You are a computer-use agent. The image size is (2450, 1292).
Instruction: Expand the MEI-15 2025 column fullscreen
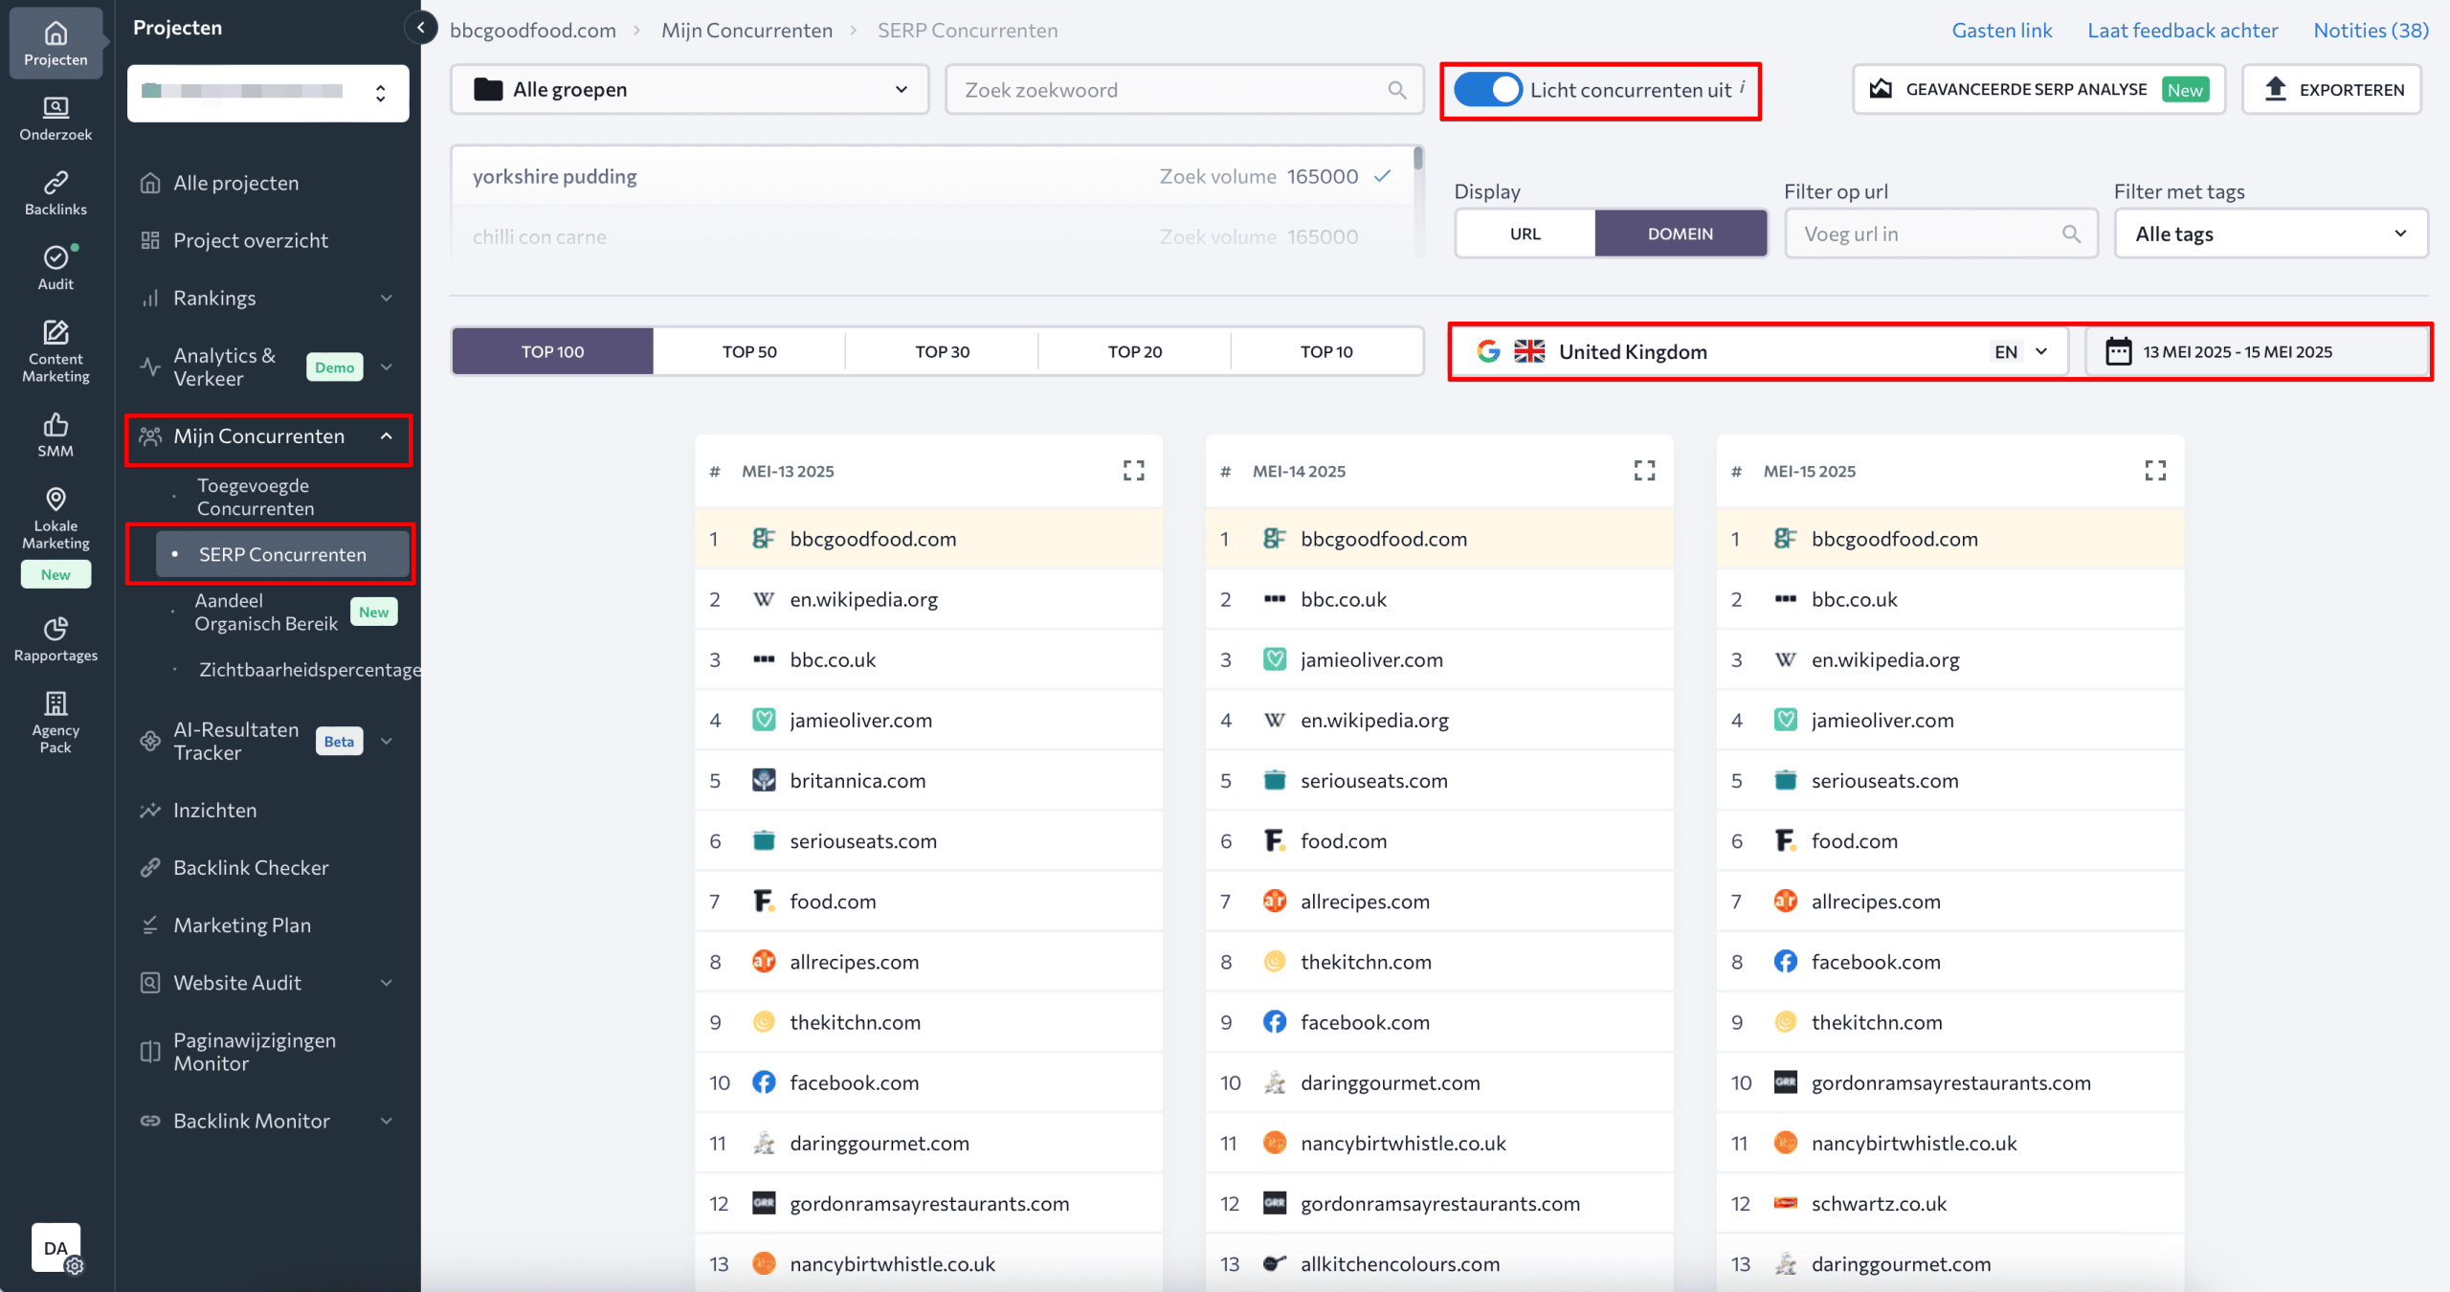coord(2155,470)
